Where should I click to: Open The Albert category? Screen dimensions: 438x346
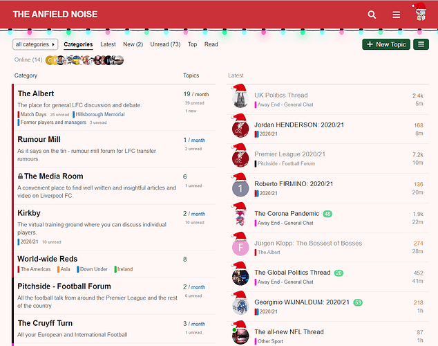click(x=36, y=93)
